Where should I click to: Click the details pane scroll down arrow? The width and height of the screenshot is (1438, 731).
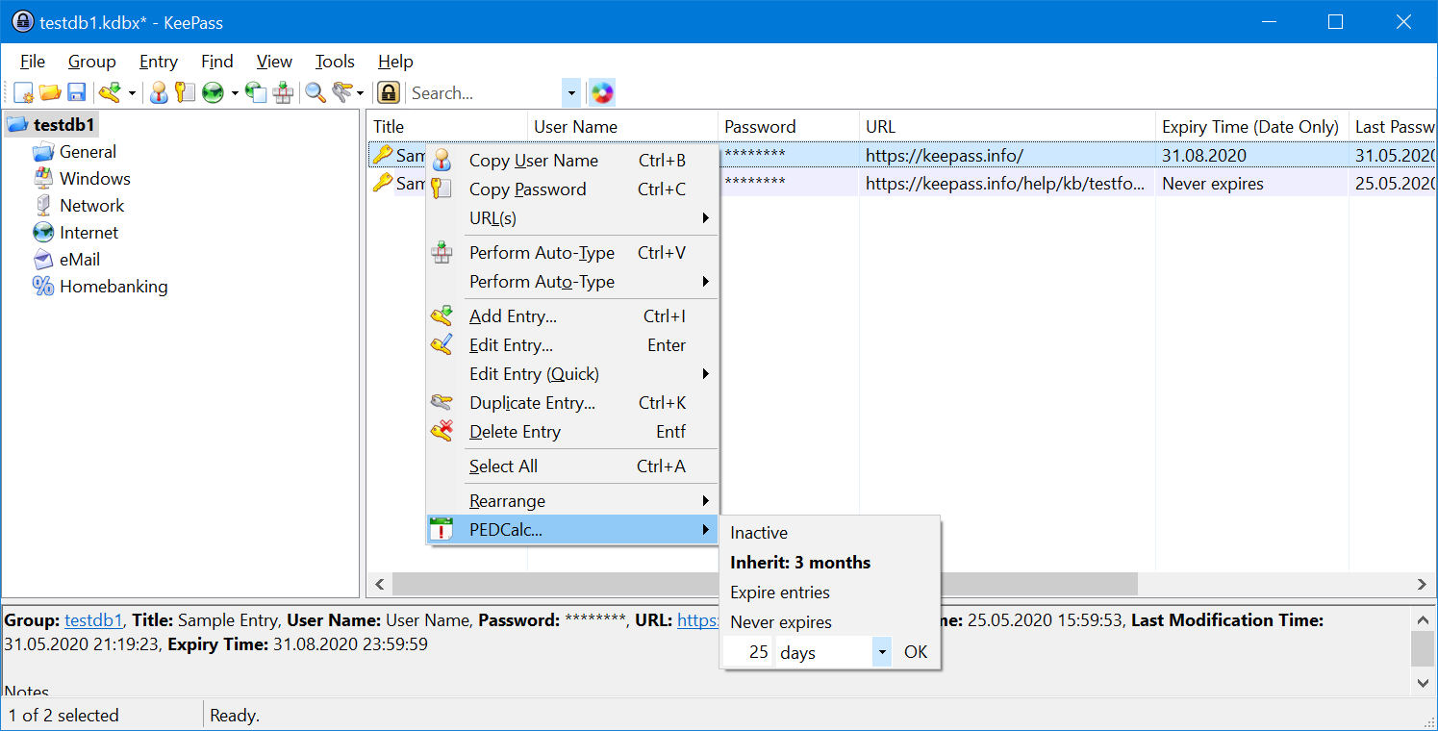[x=1423, y=682]
